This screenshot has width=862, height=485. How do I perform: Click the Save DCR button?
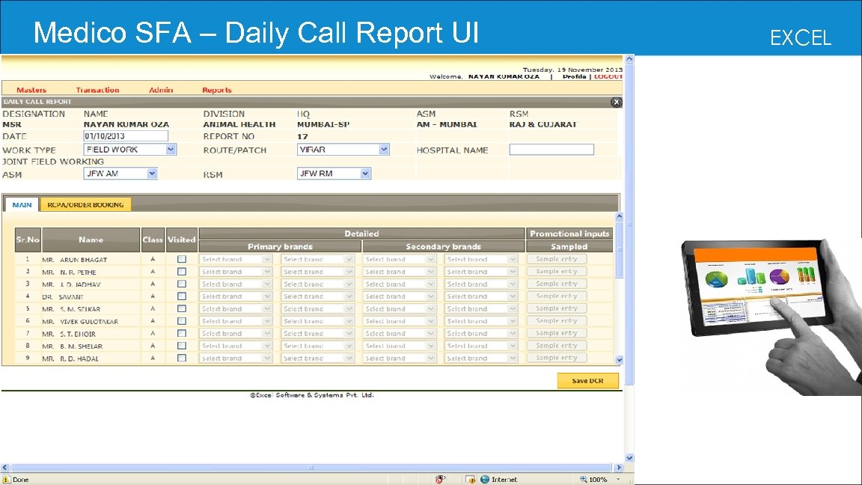click(x=588, y=380)
